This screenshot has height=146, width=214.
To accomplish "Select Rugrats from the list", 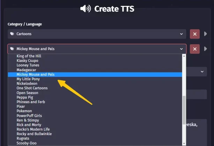I will point(95,138).
